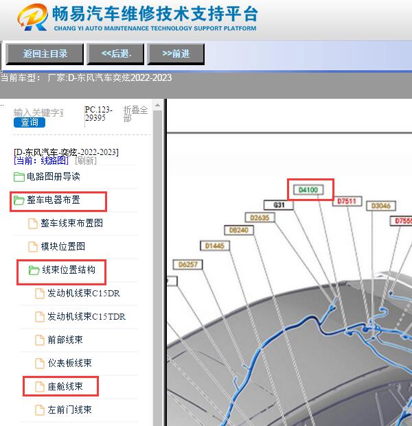Click the D8240 connector label
Screen dimensions: 412x426
[239, 230]
